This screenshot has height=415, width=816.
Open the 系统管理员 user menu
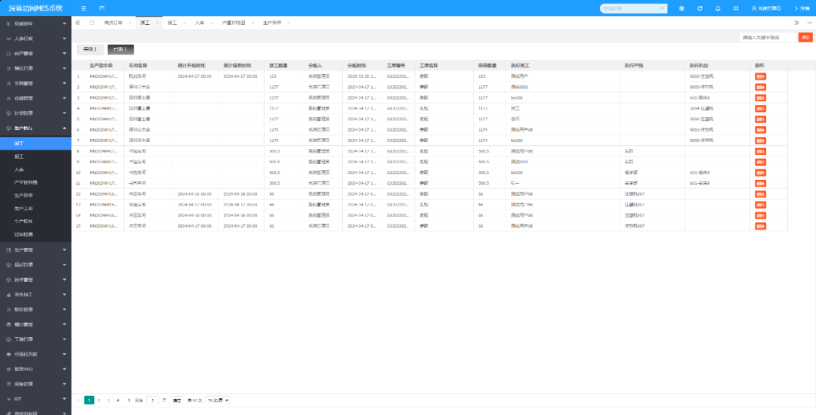tap(767, 8)
